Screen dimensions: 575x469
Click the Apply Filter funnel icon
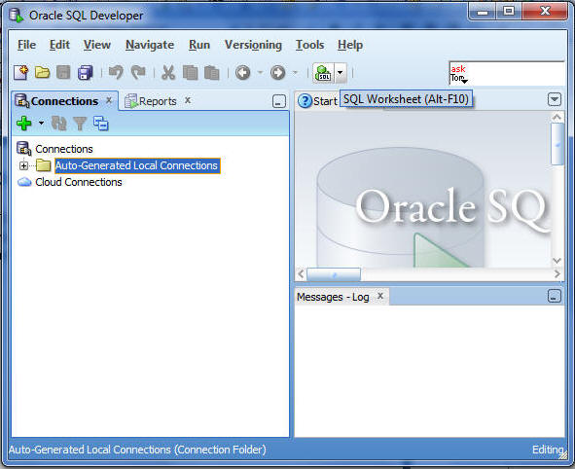point(80,124)
